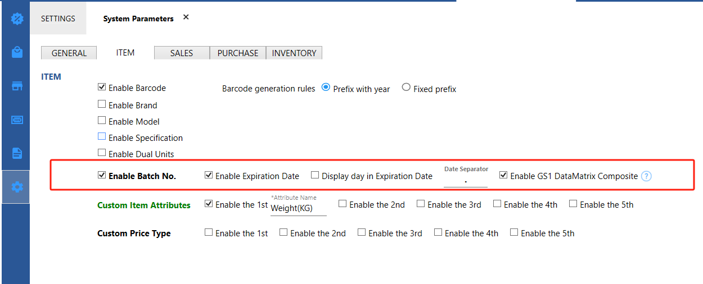Check Display day in Expiration Date
Screen dimensions: 703x284
point(315,175)
